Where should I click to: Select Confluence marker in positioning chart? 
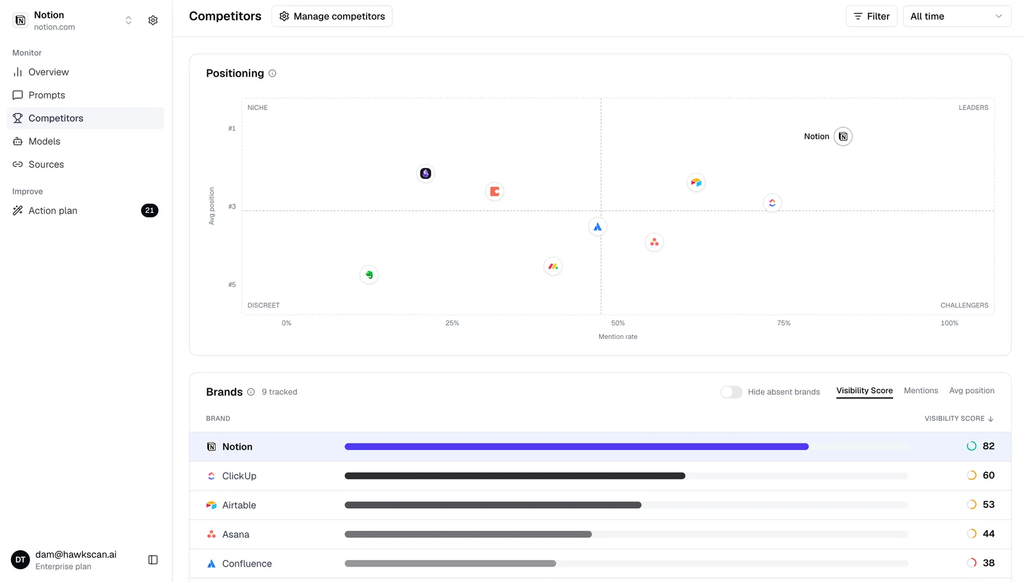click(597, 226)
